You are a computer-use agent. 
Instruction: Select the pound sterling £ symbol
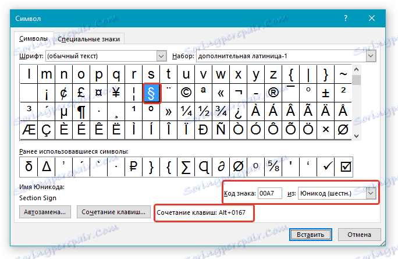[x=81, y=93]
